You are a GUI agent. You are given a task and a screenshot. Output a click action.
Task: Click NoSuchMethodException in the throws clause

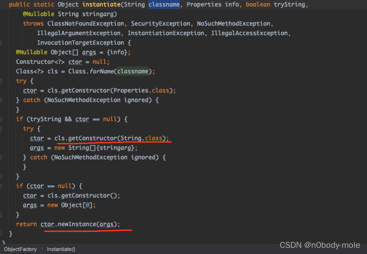click(x=234, y=23)
